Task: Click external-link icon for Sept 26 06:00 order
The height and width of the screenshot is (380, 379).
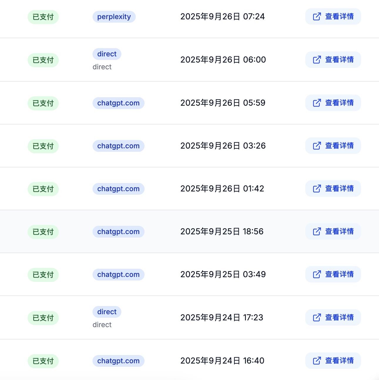Action: [317, 60]
